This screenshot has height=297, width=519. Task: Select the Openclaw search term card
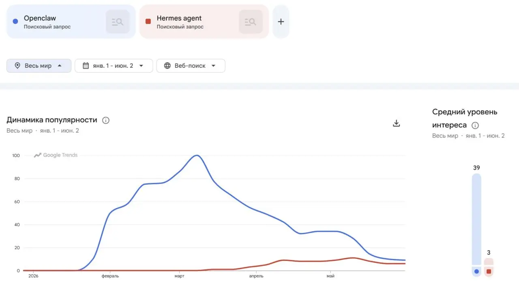(x=71, y=22)
